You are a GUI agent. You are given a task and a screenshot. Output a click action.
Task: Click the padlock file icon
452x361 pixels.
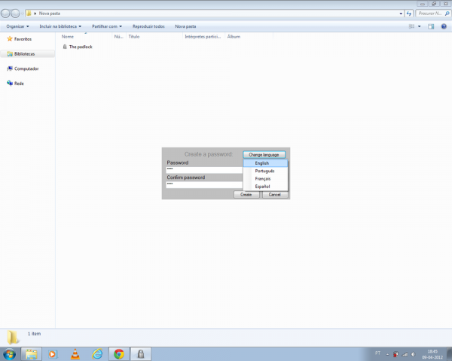click(x=65, y=47)
